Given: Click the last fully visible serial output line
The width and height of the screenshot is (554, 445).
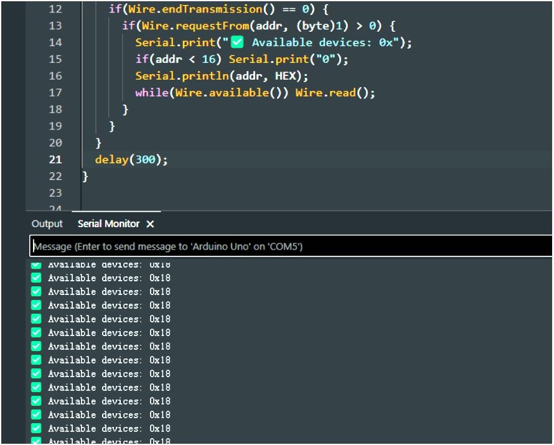Looking at the screenshot, I should coord(109,428).
